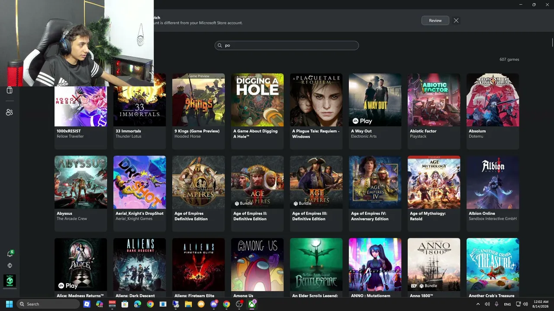The image size is (554, 311).
Task: Click the "1000xRESIST" title text
Action: (69, 131)
